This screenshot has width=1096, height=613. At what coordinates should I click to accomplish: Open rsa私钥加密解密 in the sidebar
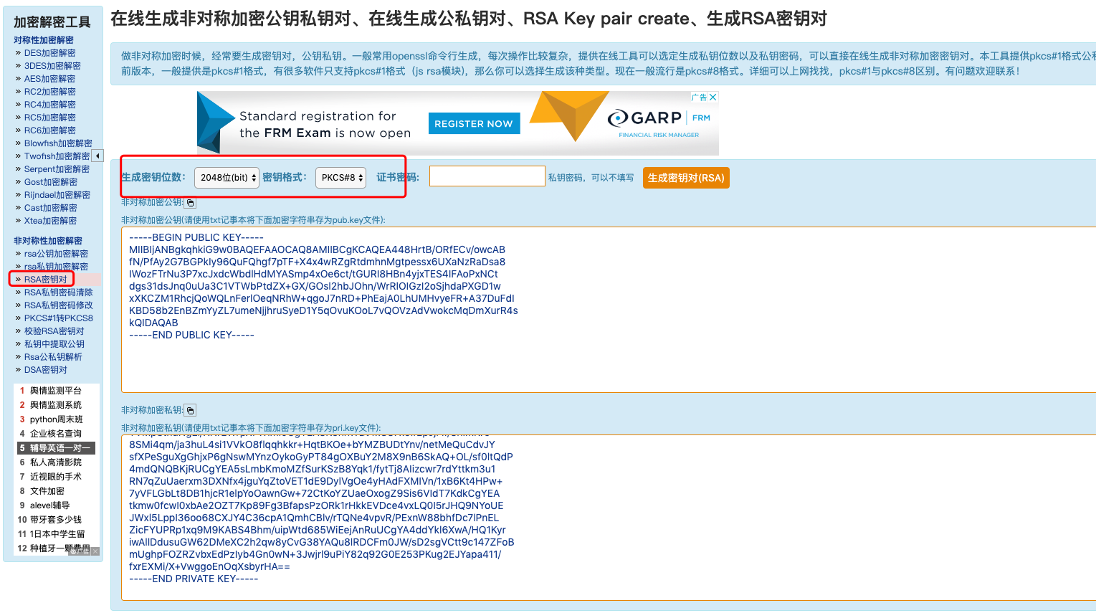pos(56,267)
